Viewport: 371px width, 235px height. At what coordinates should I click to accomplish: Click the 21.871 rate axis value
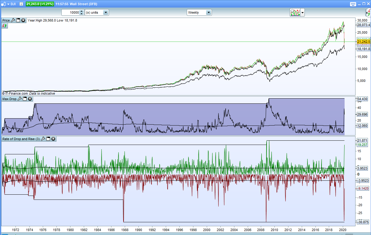click(363, 140)
